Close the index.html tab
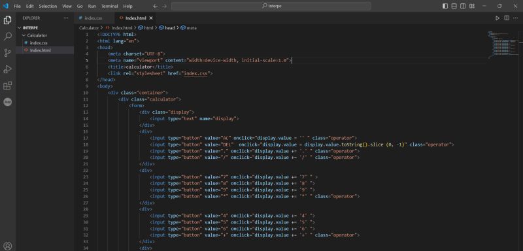 click(151, 18)
